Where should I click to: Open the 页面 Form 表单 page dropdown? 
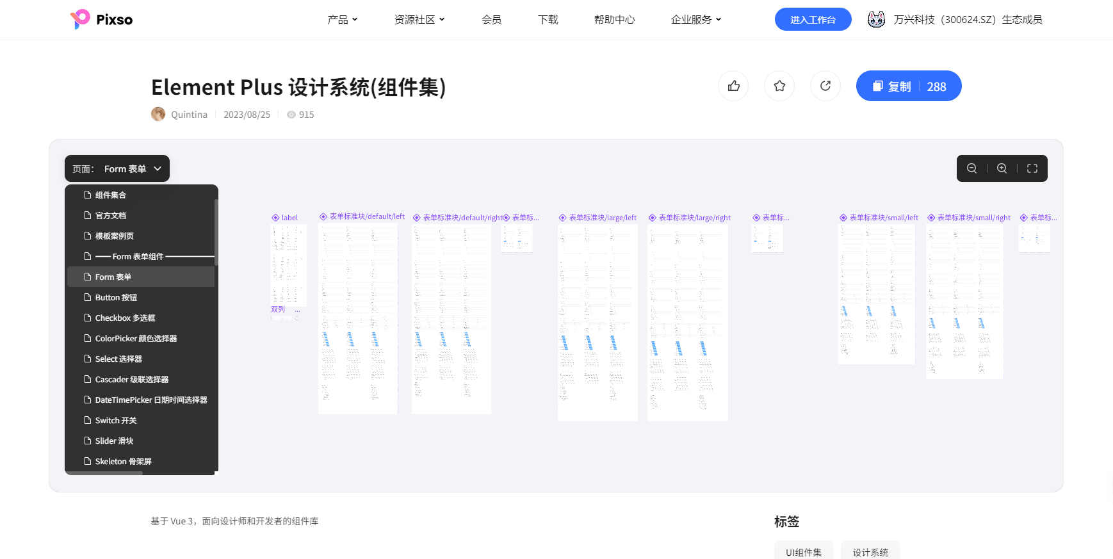[x=117, y=168]
